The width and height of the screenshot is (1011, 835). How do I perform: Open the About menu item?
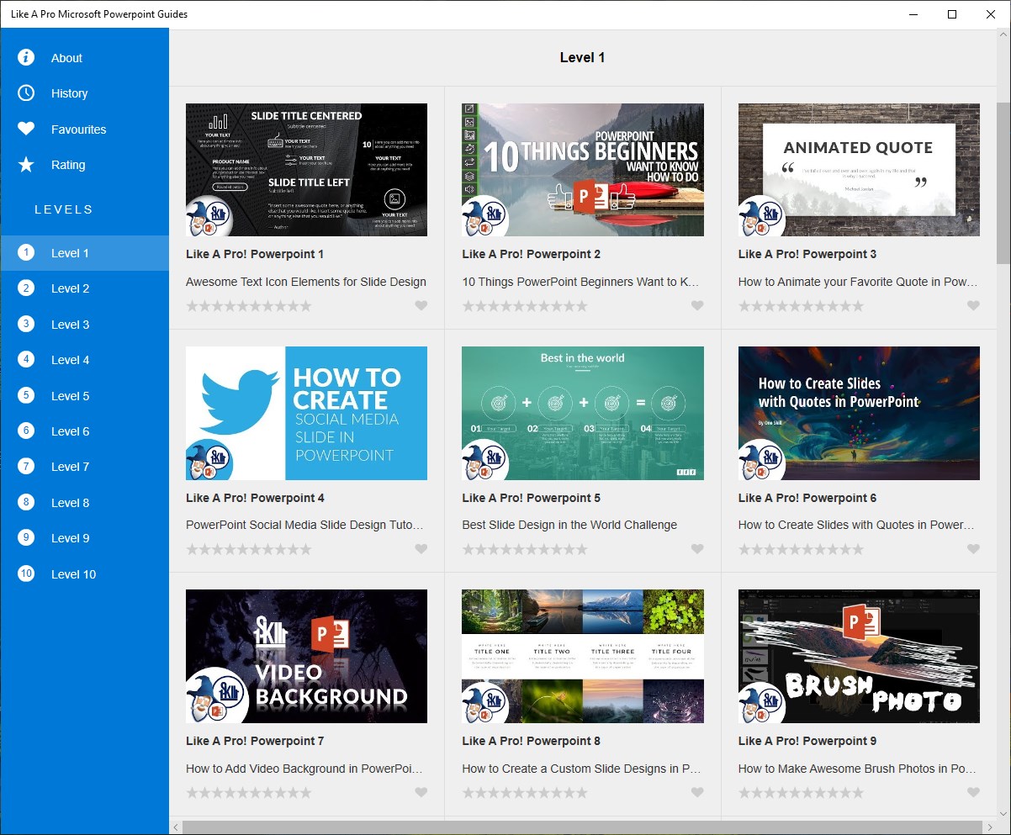point(84,58)
